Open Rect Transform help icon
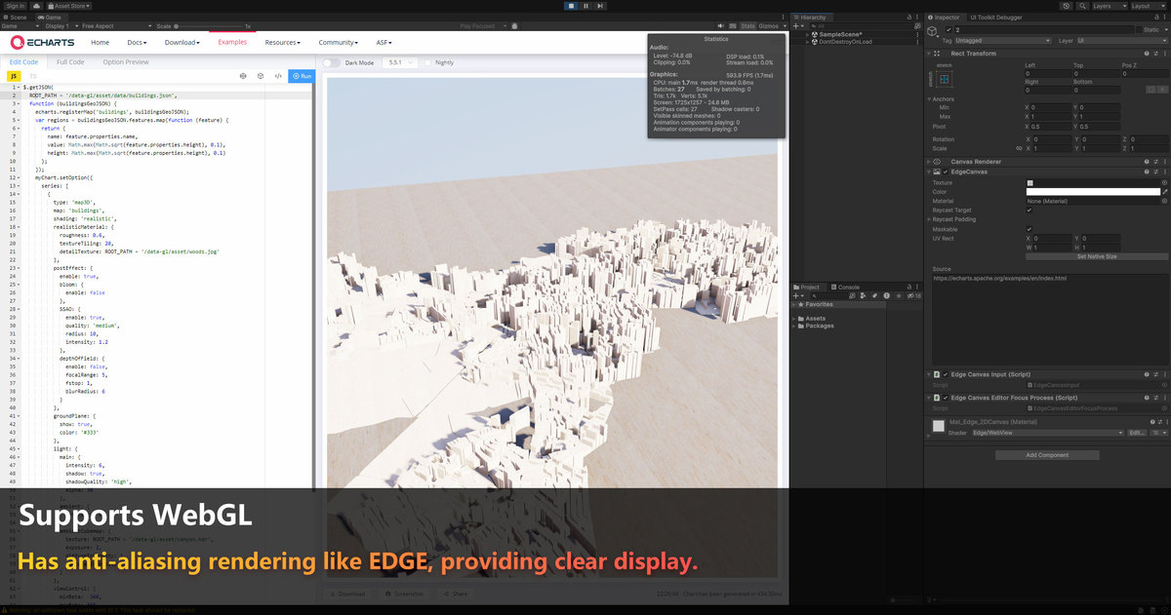 tap(1146, 54)
